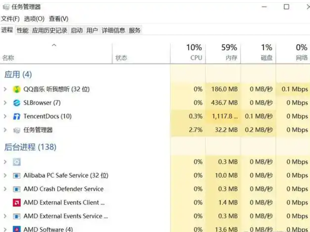310x232 pixels.
Task: Switch to the 启动 tab
Action: pyautogui.click(x=77, y=30)
